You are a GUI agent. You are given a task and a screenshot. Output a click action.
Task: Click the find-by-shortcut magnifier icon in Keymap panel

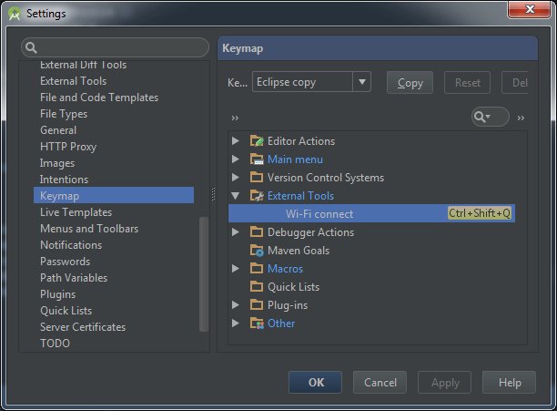point(482,117)
